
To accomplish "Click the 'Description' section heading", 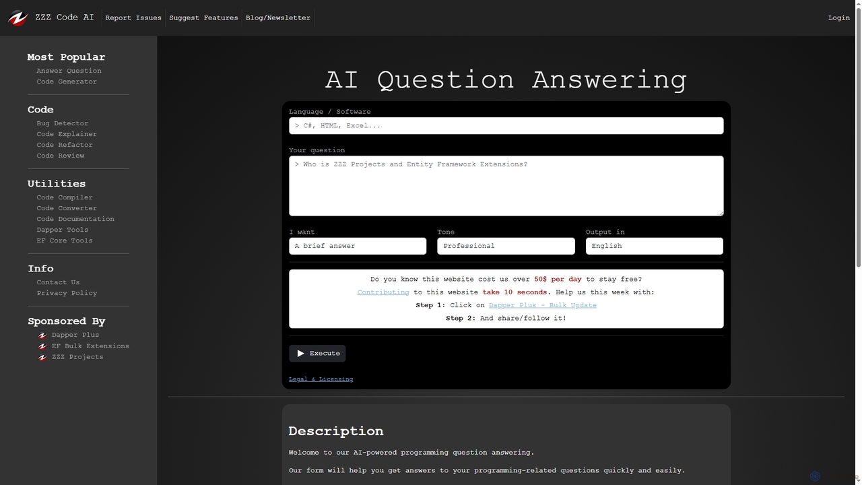I will (x=336, y=431).
